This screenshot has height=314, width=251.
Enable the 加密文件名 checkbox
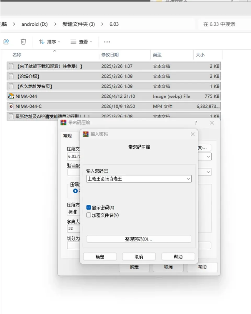(x=89, y=215)
